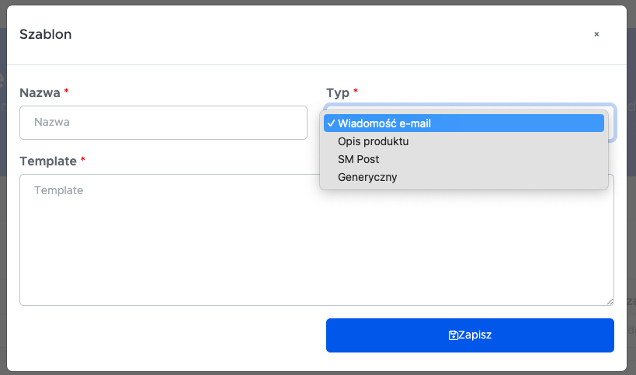Click the red asterisk next to Template
Viewport: 636px width, 375px height.
point(82,160)
